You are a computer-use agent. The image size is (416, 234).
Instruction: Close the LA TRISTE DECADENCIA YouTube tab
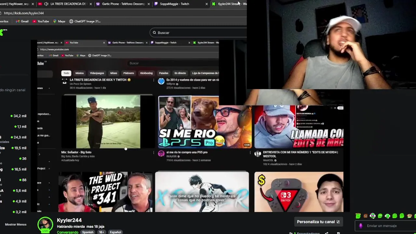coord(90,4)
